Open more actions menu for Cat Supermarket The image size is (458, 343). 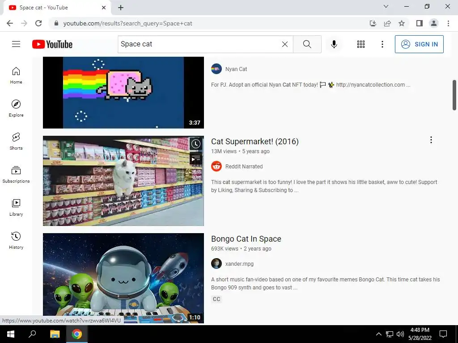431,140
